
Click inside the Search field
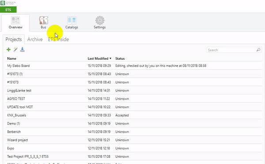[x=234, y=50]
